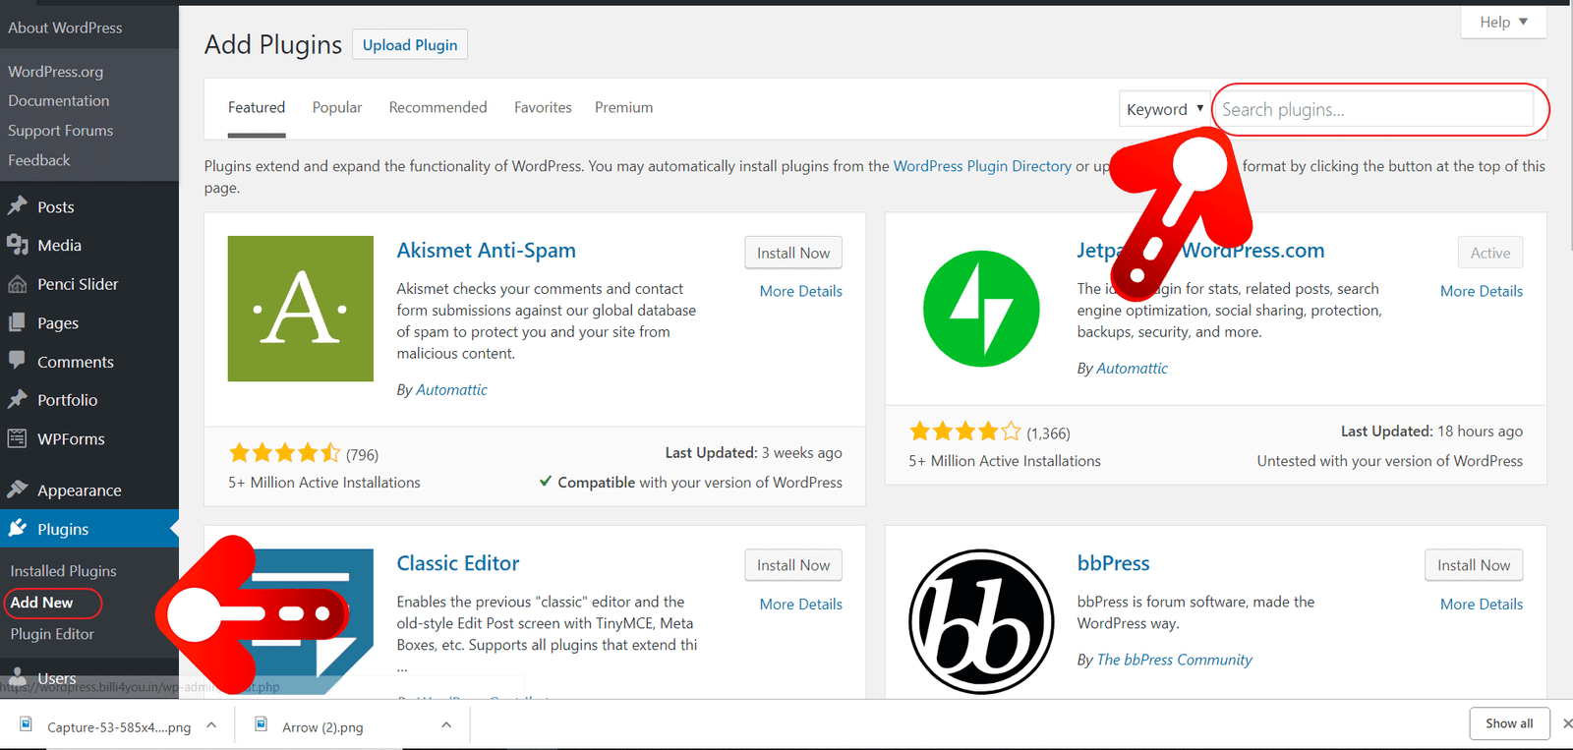Click the Media icon in sidebar
This screenshot has height=750, width=1573.
pos(17,245)
